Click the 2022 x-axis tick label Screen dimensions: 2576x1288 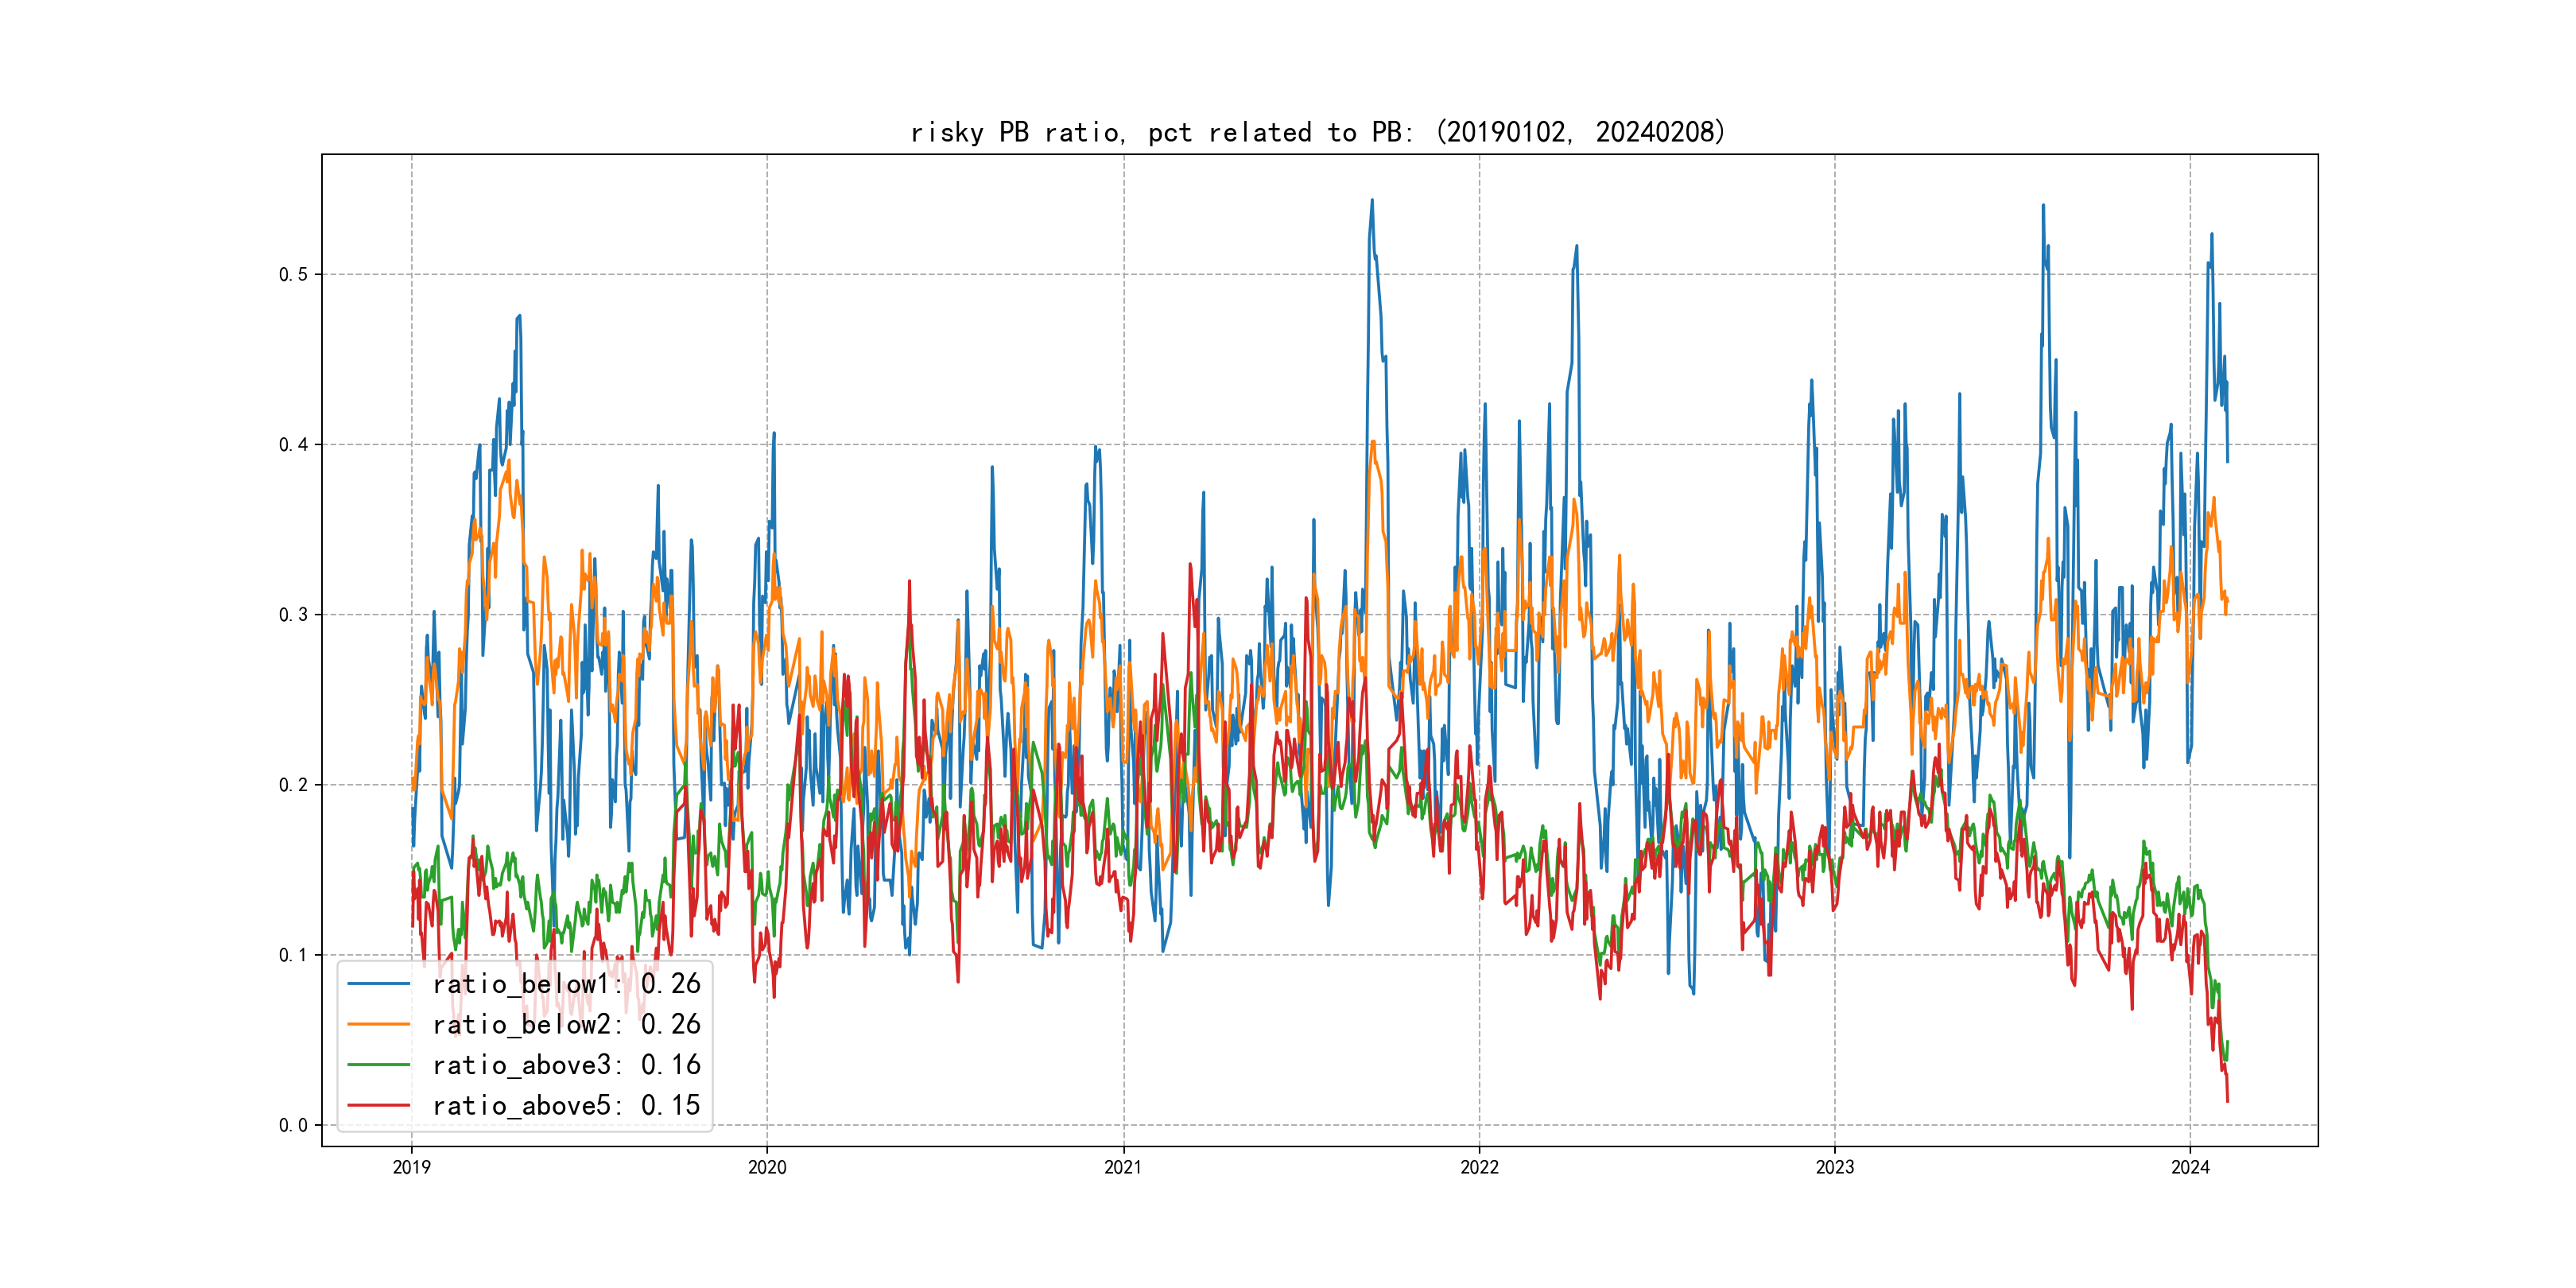coord(1479,1167)
